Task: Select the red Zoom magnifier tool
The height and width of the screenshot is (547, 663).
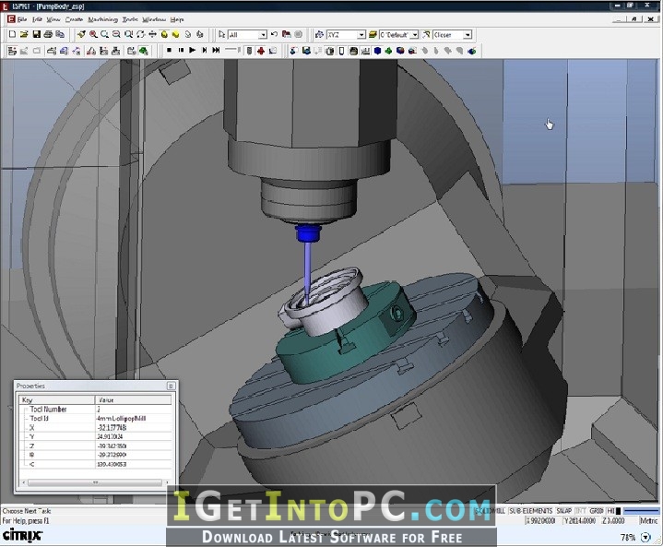Action: pyautogui.click(x=93, y=34)
